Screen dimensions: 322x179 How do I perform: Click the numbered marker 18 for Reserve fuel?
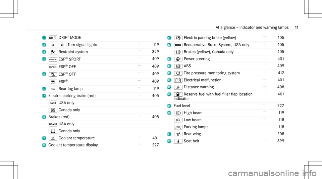(x=169, y=94)
